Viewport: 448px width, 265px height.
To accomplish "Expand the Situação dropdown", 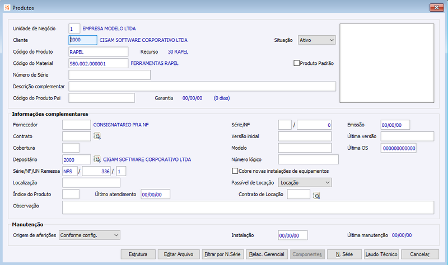I will (x=316, y=40).
